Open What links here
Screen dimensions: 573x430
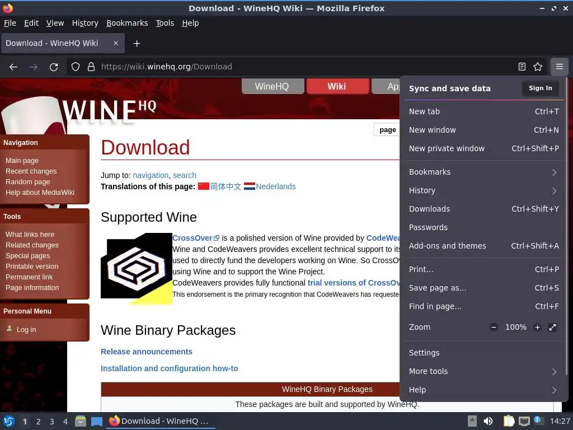tap(30, 235)
